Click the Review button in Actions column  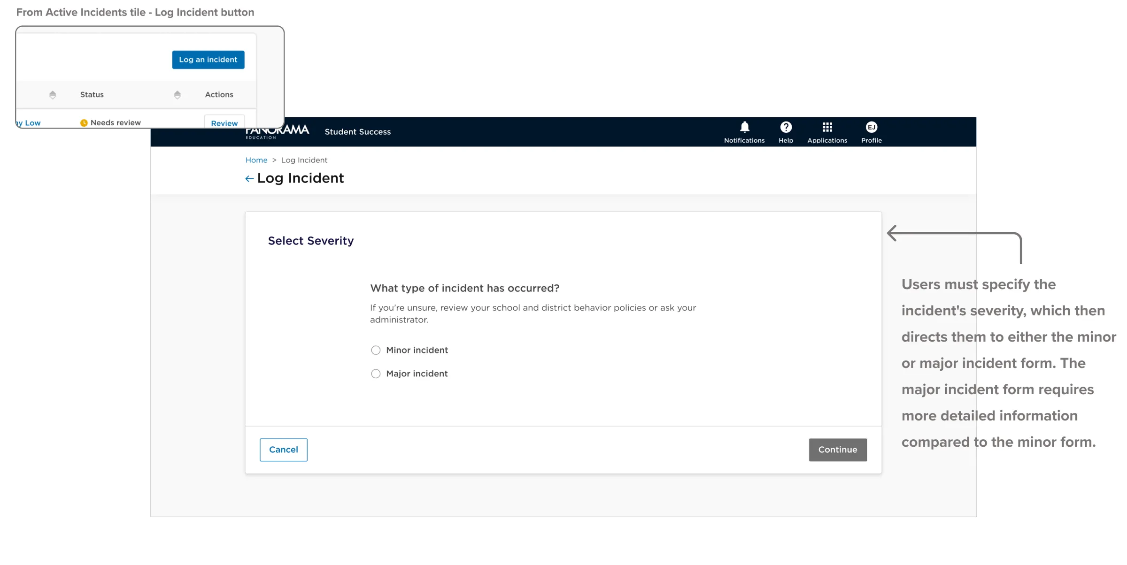[x=224, y=122]
